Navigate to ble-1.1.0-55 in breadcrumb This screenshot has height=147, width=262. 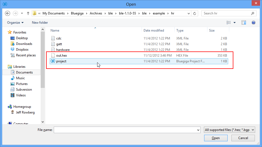(127, 13)
